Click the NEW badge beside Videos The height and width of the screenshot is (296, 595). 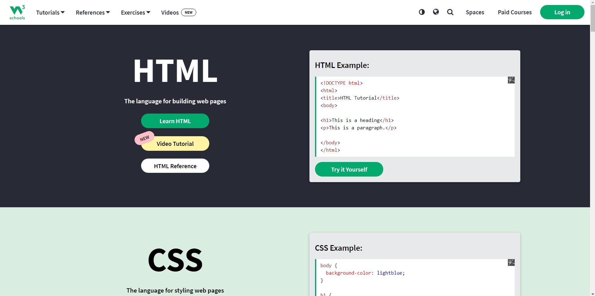[189, 12]
